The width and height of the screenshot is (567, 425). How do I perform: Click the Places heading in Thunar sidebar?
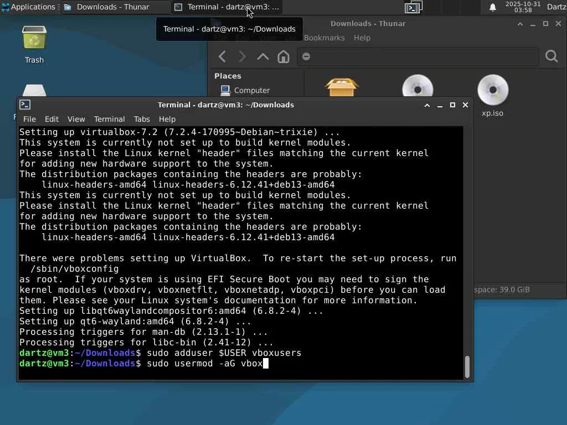click(x=228, y=76)
